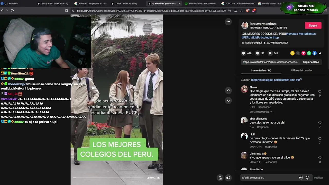Seek on the video progress bar
Viewport: 329px width, 185px height.
pos(108,178)
